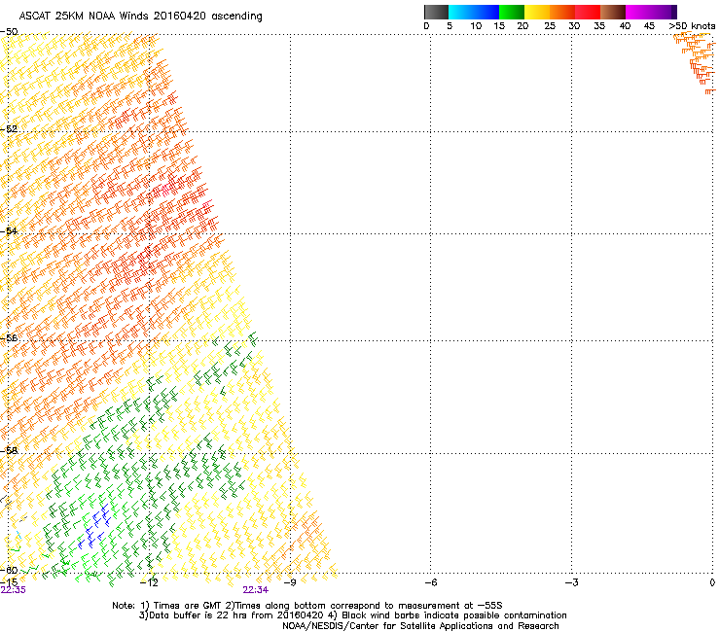Click the 'Times are GMT' note line
The width and height of the screenshot is (720, 632).
(x=181, y=606)
